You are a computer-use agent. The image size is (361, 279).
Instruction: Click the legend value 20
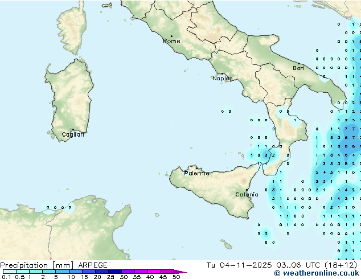point(97,277)
